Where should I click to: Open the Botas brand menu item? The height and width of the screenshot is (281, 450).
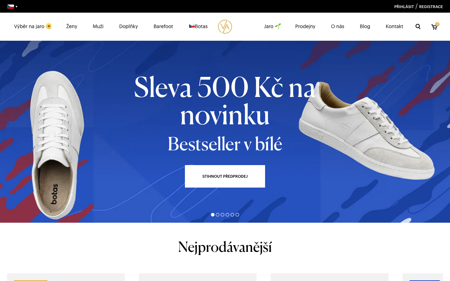198,26
